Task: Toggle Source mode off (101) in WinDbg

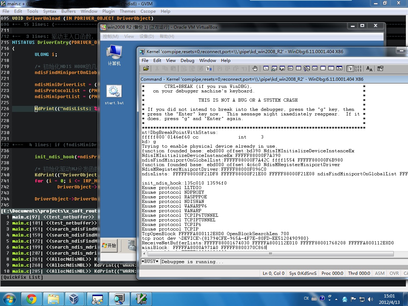Action: (358, 68)
